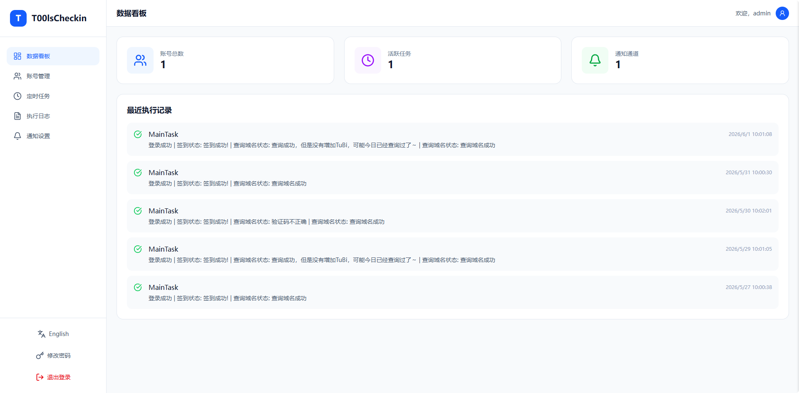This screenshot has height=393, width=799.
Task: Click MainTask title in 2026/6/1 record
Action: [164, 134]
